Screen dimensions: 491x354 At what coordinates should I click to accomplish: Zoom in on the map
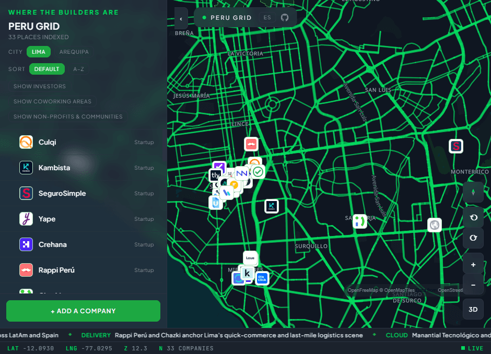point(473,265)
